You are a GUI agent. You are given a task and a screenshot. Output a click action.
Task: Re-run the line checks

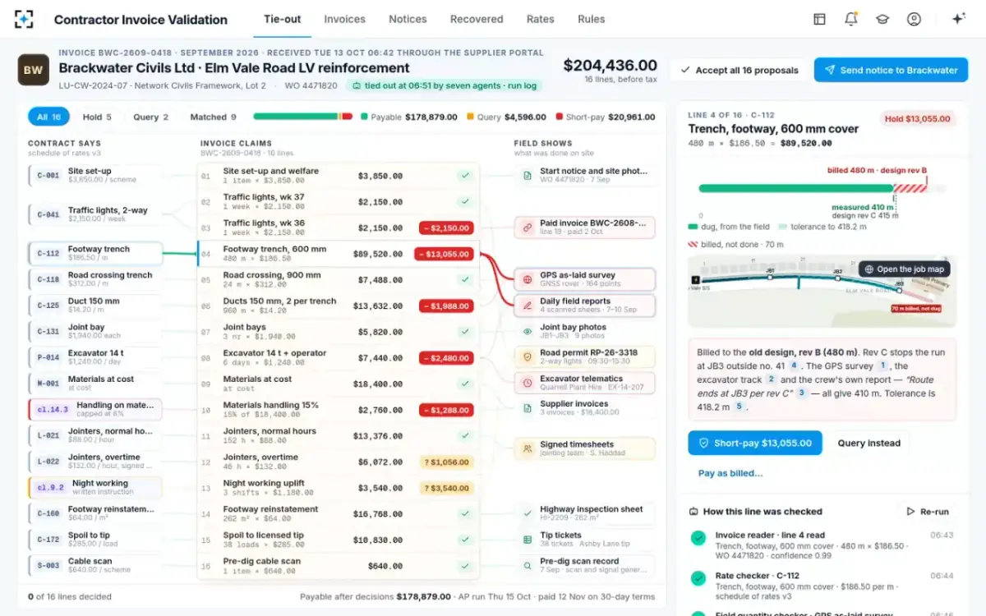(x=927, y=511)
